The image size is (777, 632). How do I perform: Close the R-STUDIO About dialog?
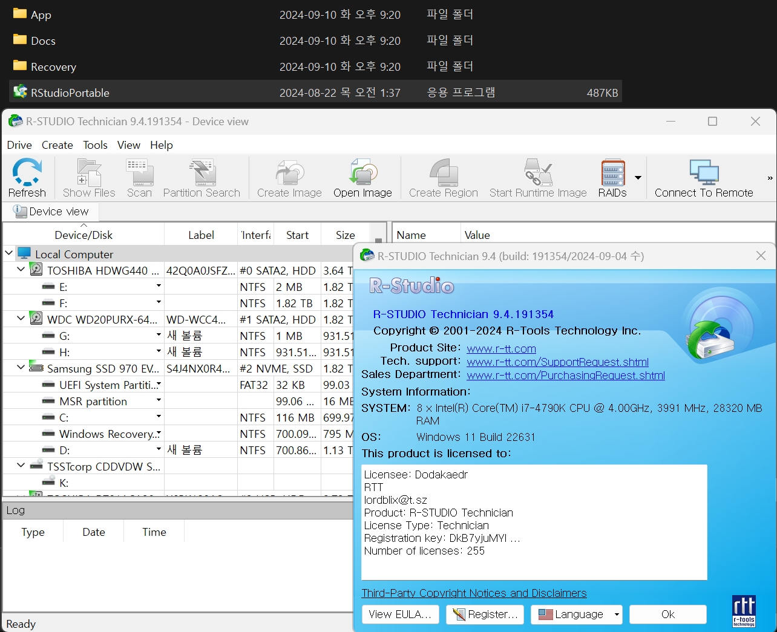point(761,256)
